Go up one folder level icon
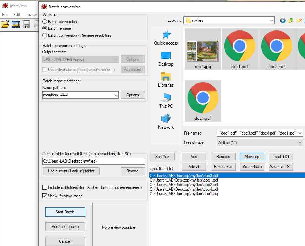305x246 pixels. point(291,21)
